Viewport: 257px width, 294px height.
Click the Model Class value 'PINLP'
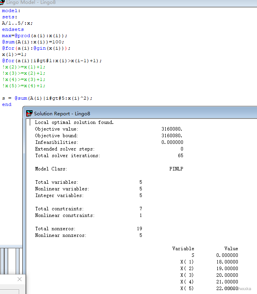coord(176,169)
